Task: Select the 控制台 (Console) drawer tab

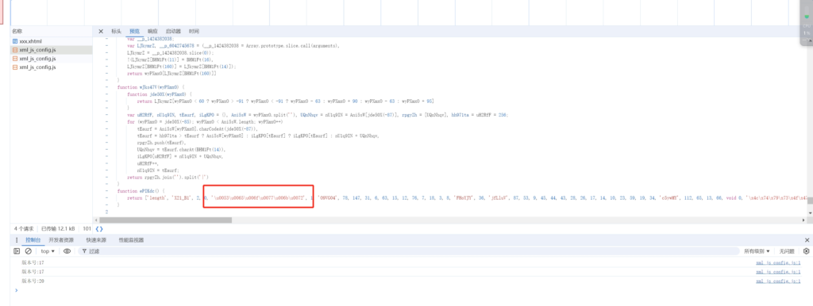Action: click(33, 240)
